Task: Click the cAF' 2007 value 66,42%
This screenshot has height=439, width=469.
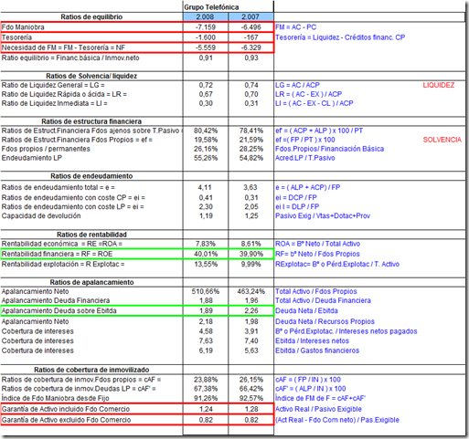Action: [251, 389]
